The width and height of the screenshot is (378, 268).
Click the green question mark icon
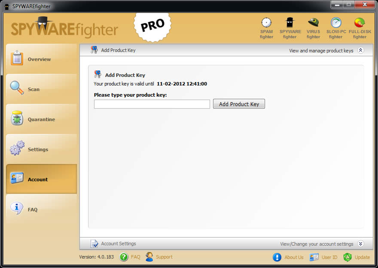(124, 257)
